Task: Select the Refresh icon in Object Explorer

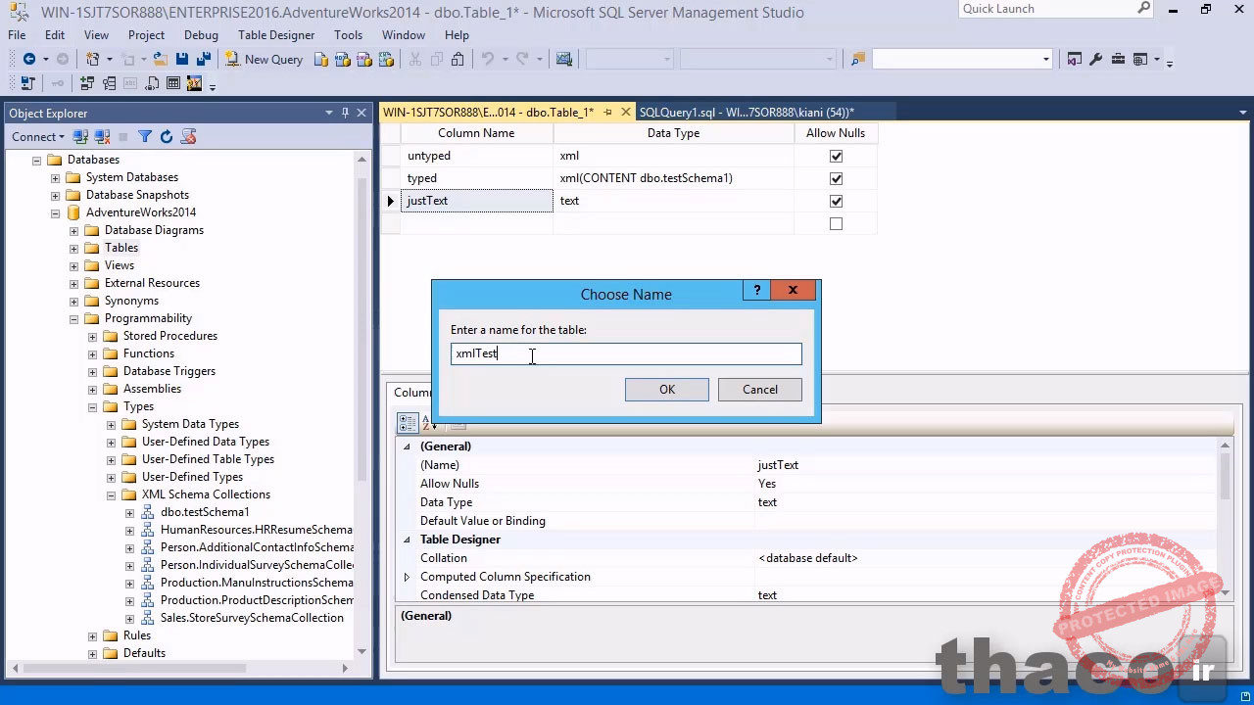Action: 167,136
